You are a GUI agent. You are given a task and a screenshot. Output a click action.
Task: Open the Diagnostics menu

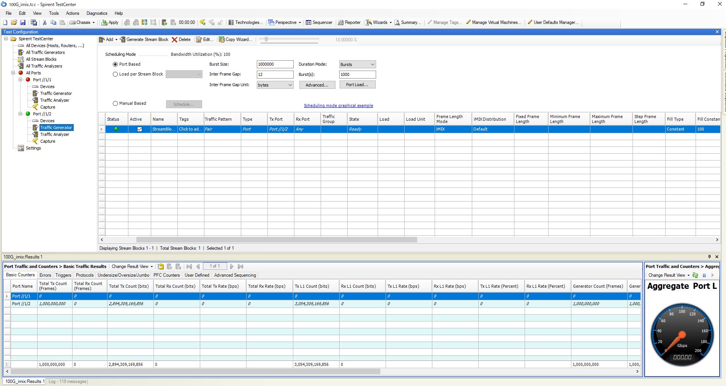[97, 13]
